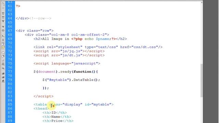Click the 'id="mytable"' attribute
This screenshot has width=219, height=123.
click(x=98, y=105)
